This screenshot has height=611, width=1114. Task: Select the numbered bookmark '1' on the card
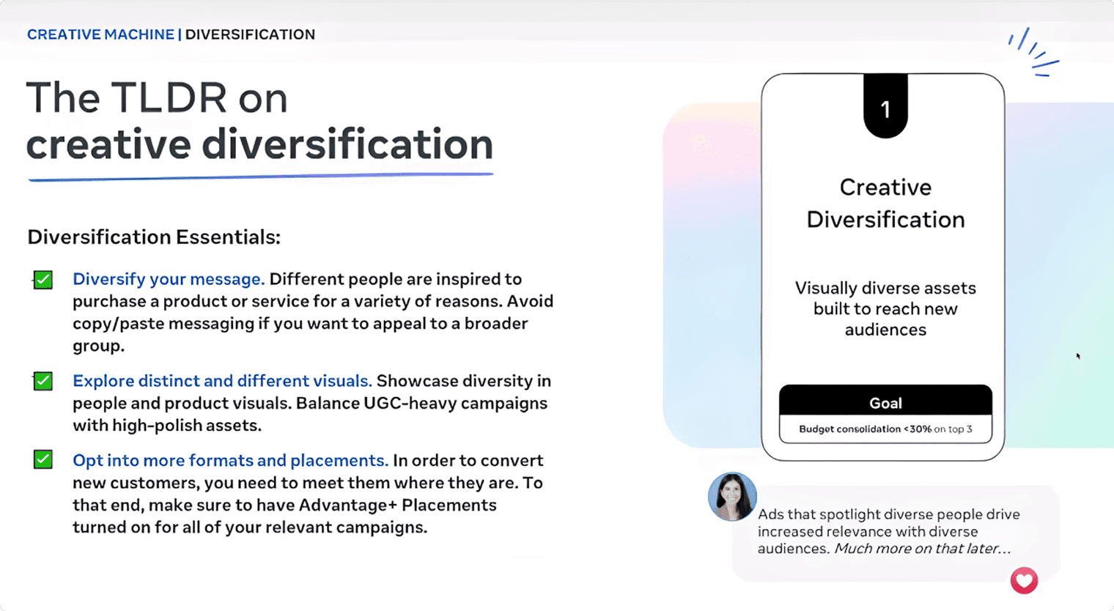[x=885, y=108]
